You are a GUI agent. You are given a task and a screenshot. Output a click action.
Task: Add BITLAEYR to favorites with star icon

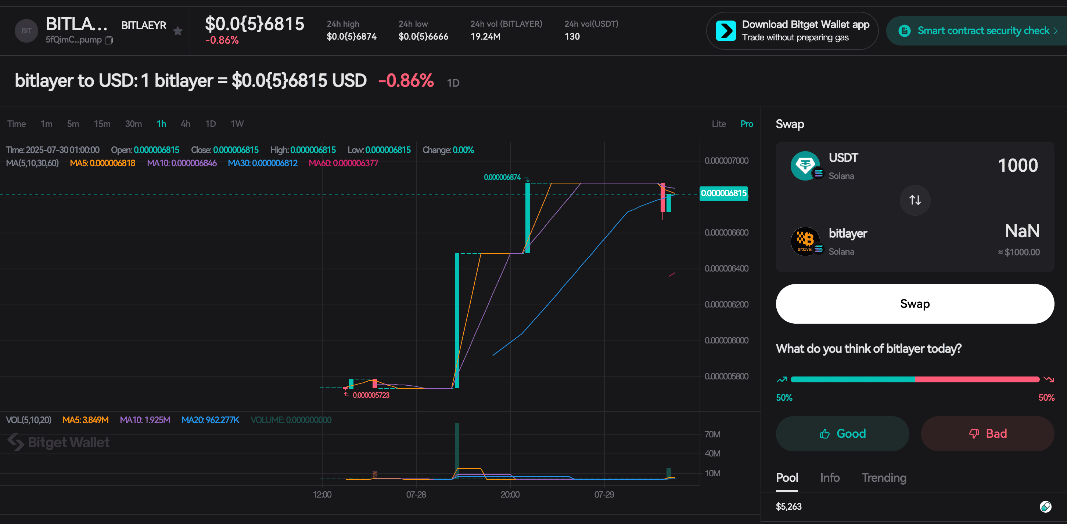tap(178, 31)
